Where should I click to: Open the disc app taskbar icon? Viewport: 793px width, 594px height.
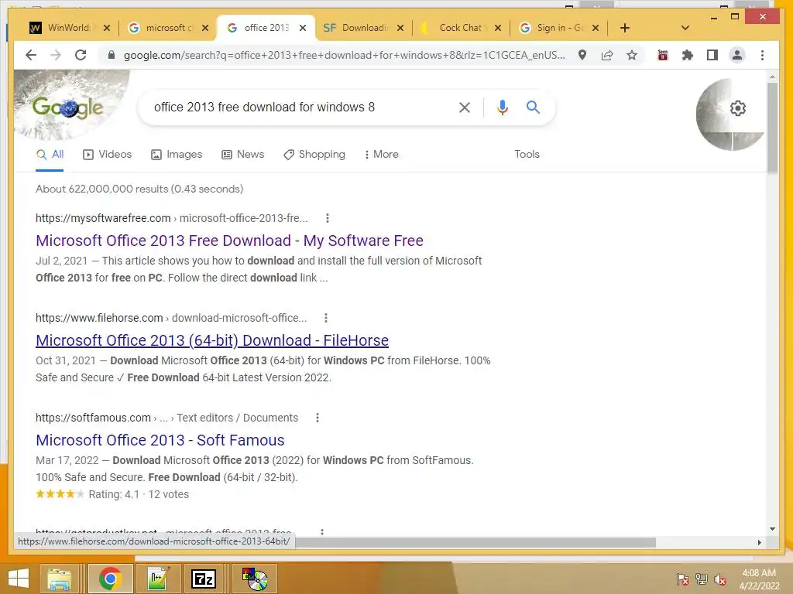tap(255, 579)
